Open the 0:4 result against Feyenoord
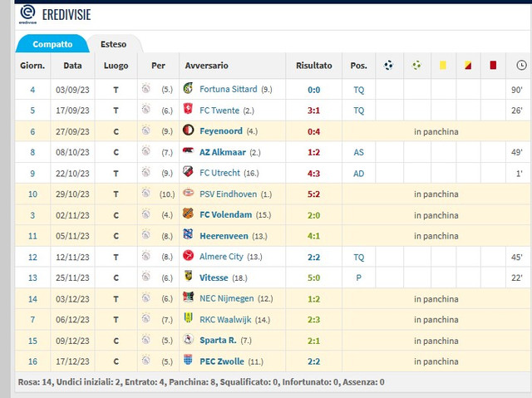532x398 pixels. (313, 131)
